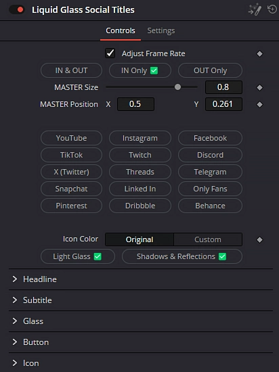Select the Instagram preset button
Viewport: 279px width, 372px height.
tap(140, 138)
